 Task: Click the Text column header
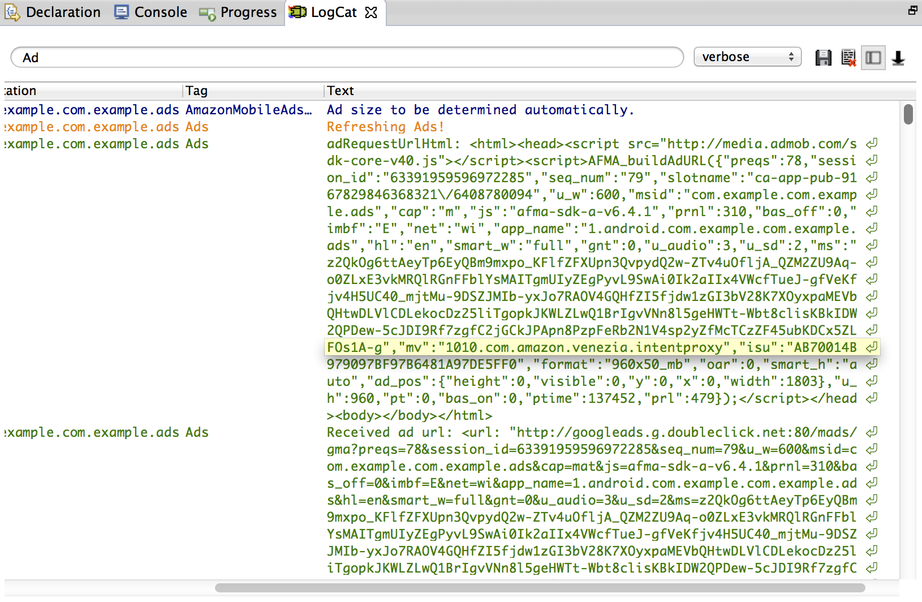(341, 91)
